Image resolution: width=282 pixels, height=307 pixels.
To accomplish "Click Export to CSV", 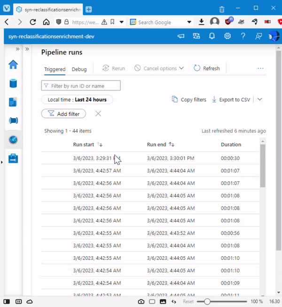I will 231,99.
